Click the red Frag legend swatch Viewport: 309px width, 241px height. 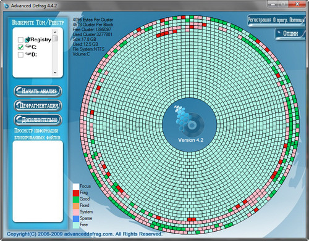coord(76,193)
